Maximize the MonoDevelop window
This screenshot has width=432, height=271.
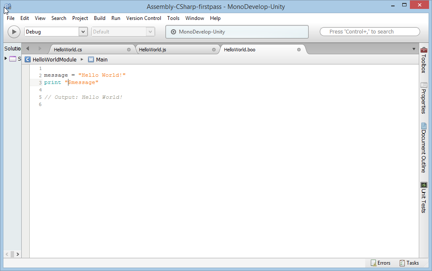pyautogui.click(x=404, y=5)
